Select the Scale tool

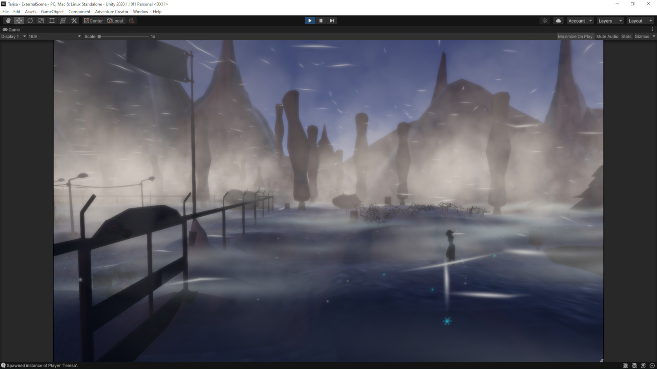pos(41,20)
